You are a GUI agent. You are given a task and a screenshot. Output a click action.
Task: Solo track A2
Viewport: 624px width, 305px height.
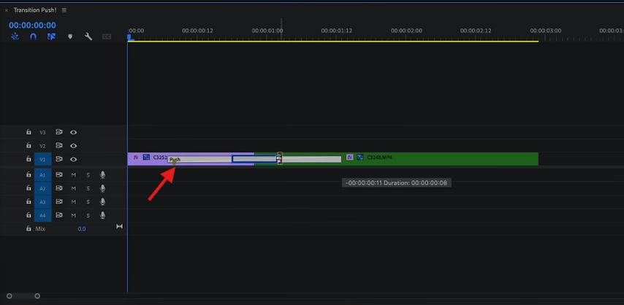[x=88, y=188]
